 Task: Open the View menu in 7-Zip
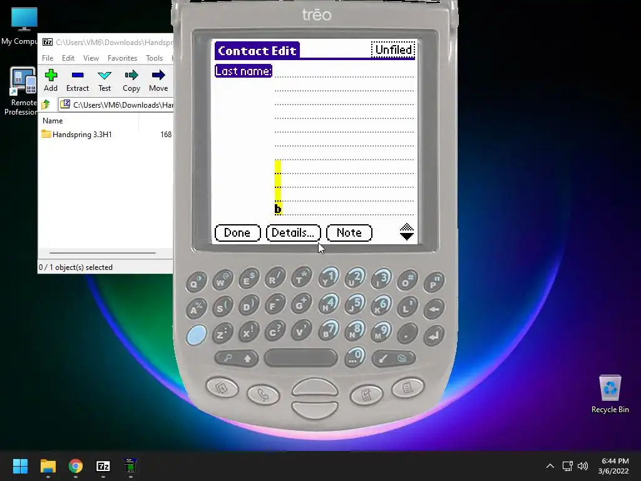[x=91, y=58]
